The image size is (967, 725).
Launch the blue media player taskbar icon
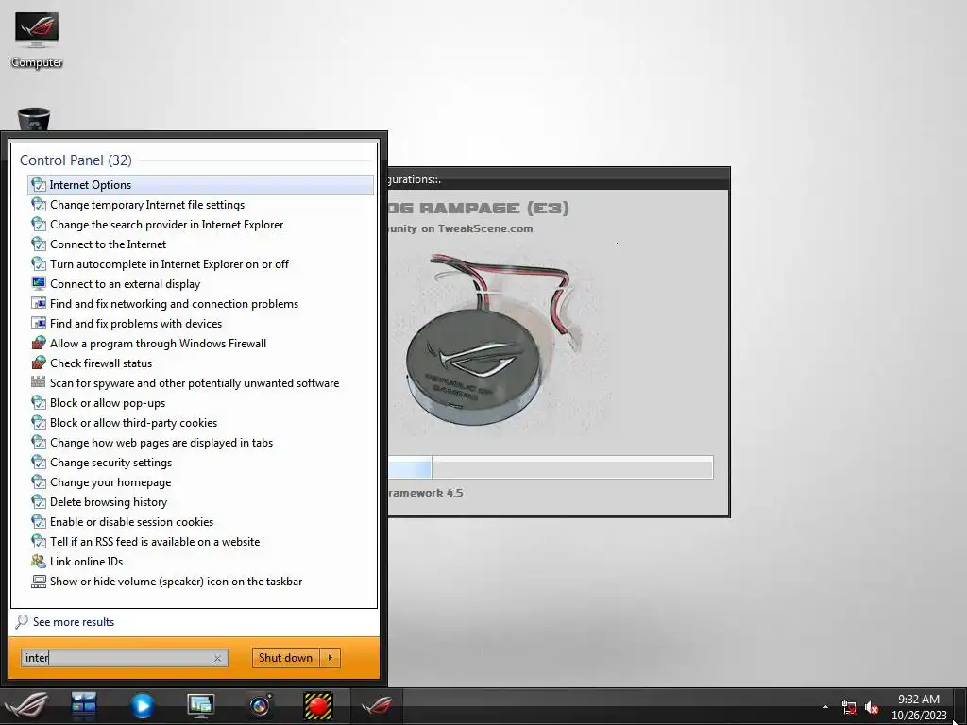click(142, 705)
